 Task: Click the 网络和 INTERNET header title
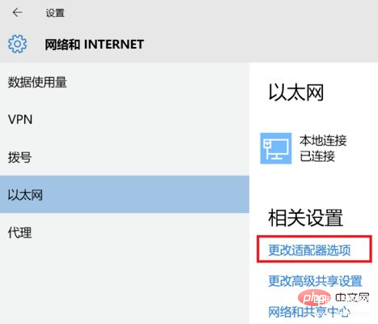pyautogui.click(x=94, y=45)
